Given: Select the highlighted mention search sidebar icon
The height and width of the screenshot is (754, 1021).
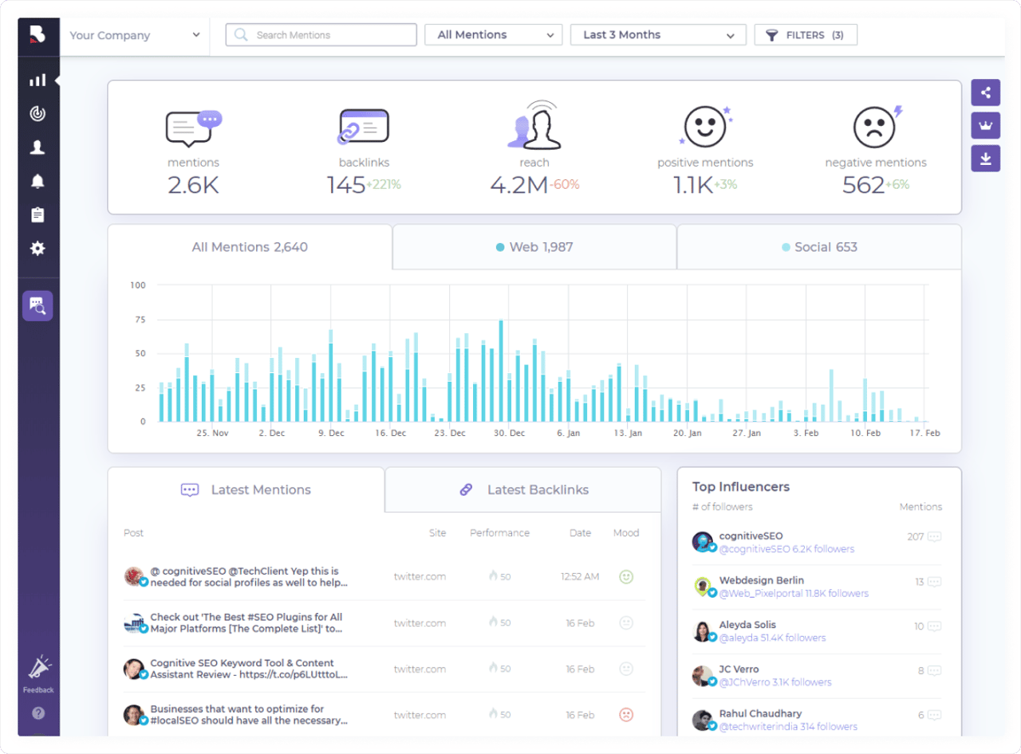Looking at the screenshot, I should [37, 305].
